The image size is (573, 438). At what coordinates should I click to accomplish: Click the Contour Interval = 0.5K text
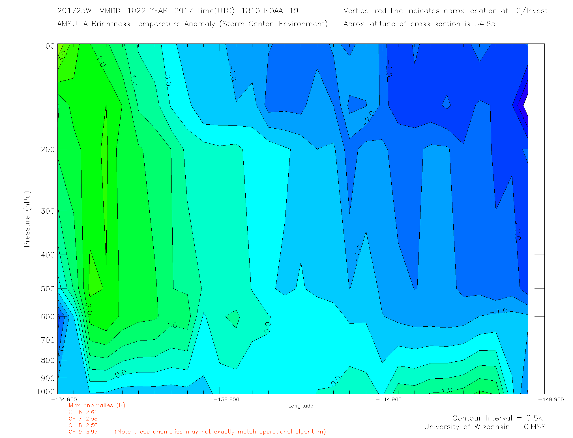[497, 418]
